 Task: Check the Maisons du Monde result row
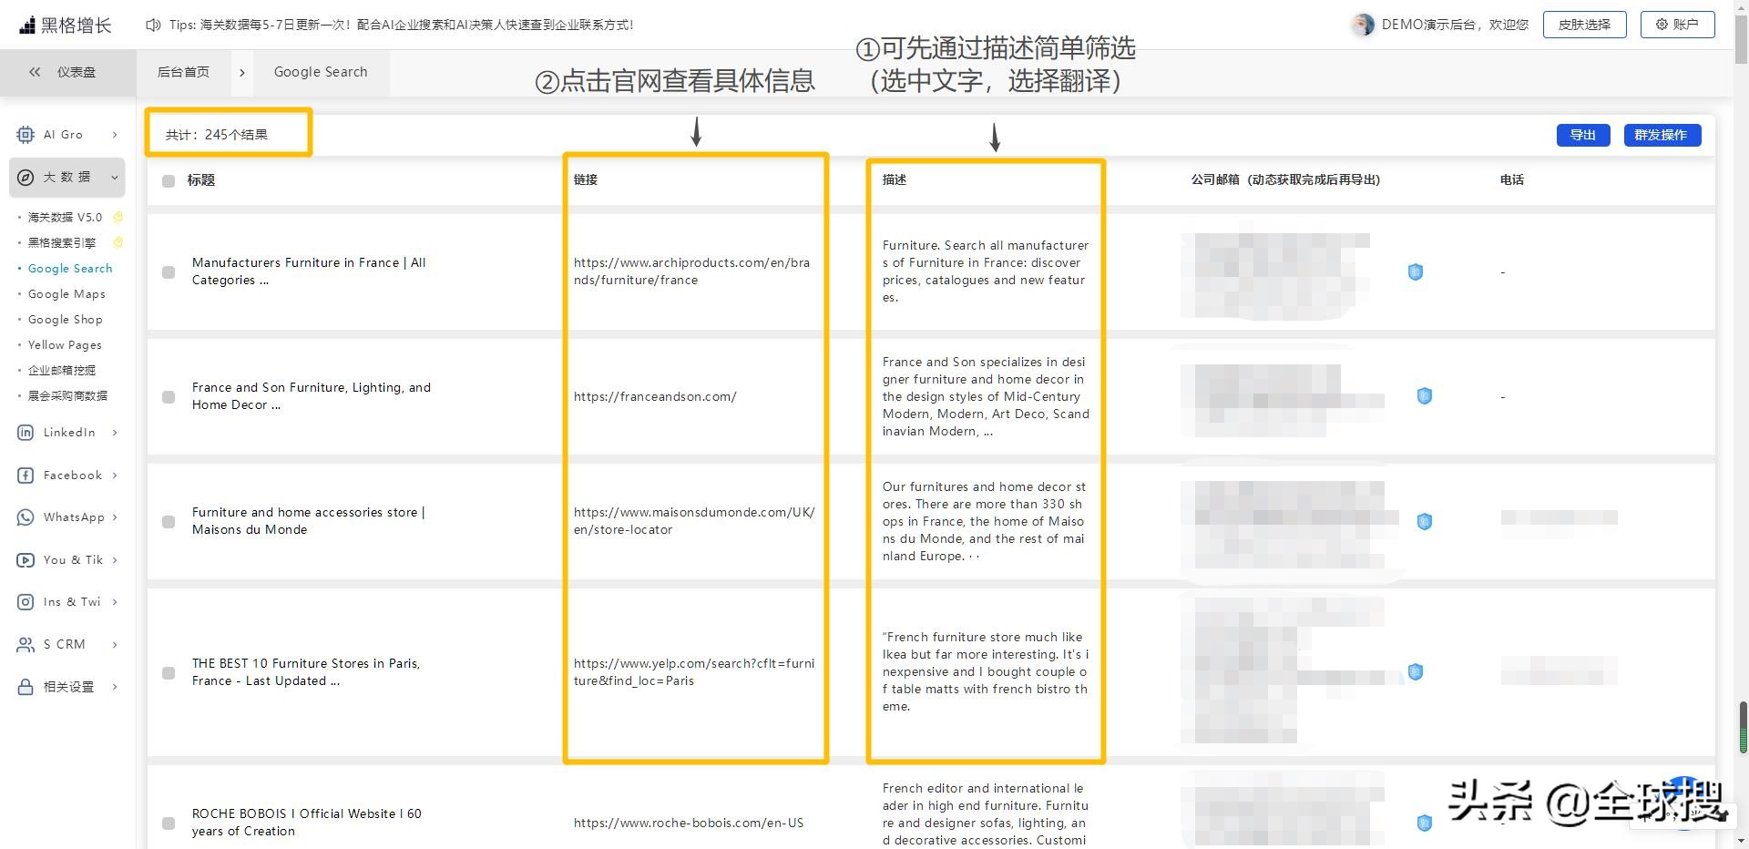(x=168, y=522)
